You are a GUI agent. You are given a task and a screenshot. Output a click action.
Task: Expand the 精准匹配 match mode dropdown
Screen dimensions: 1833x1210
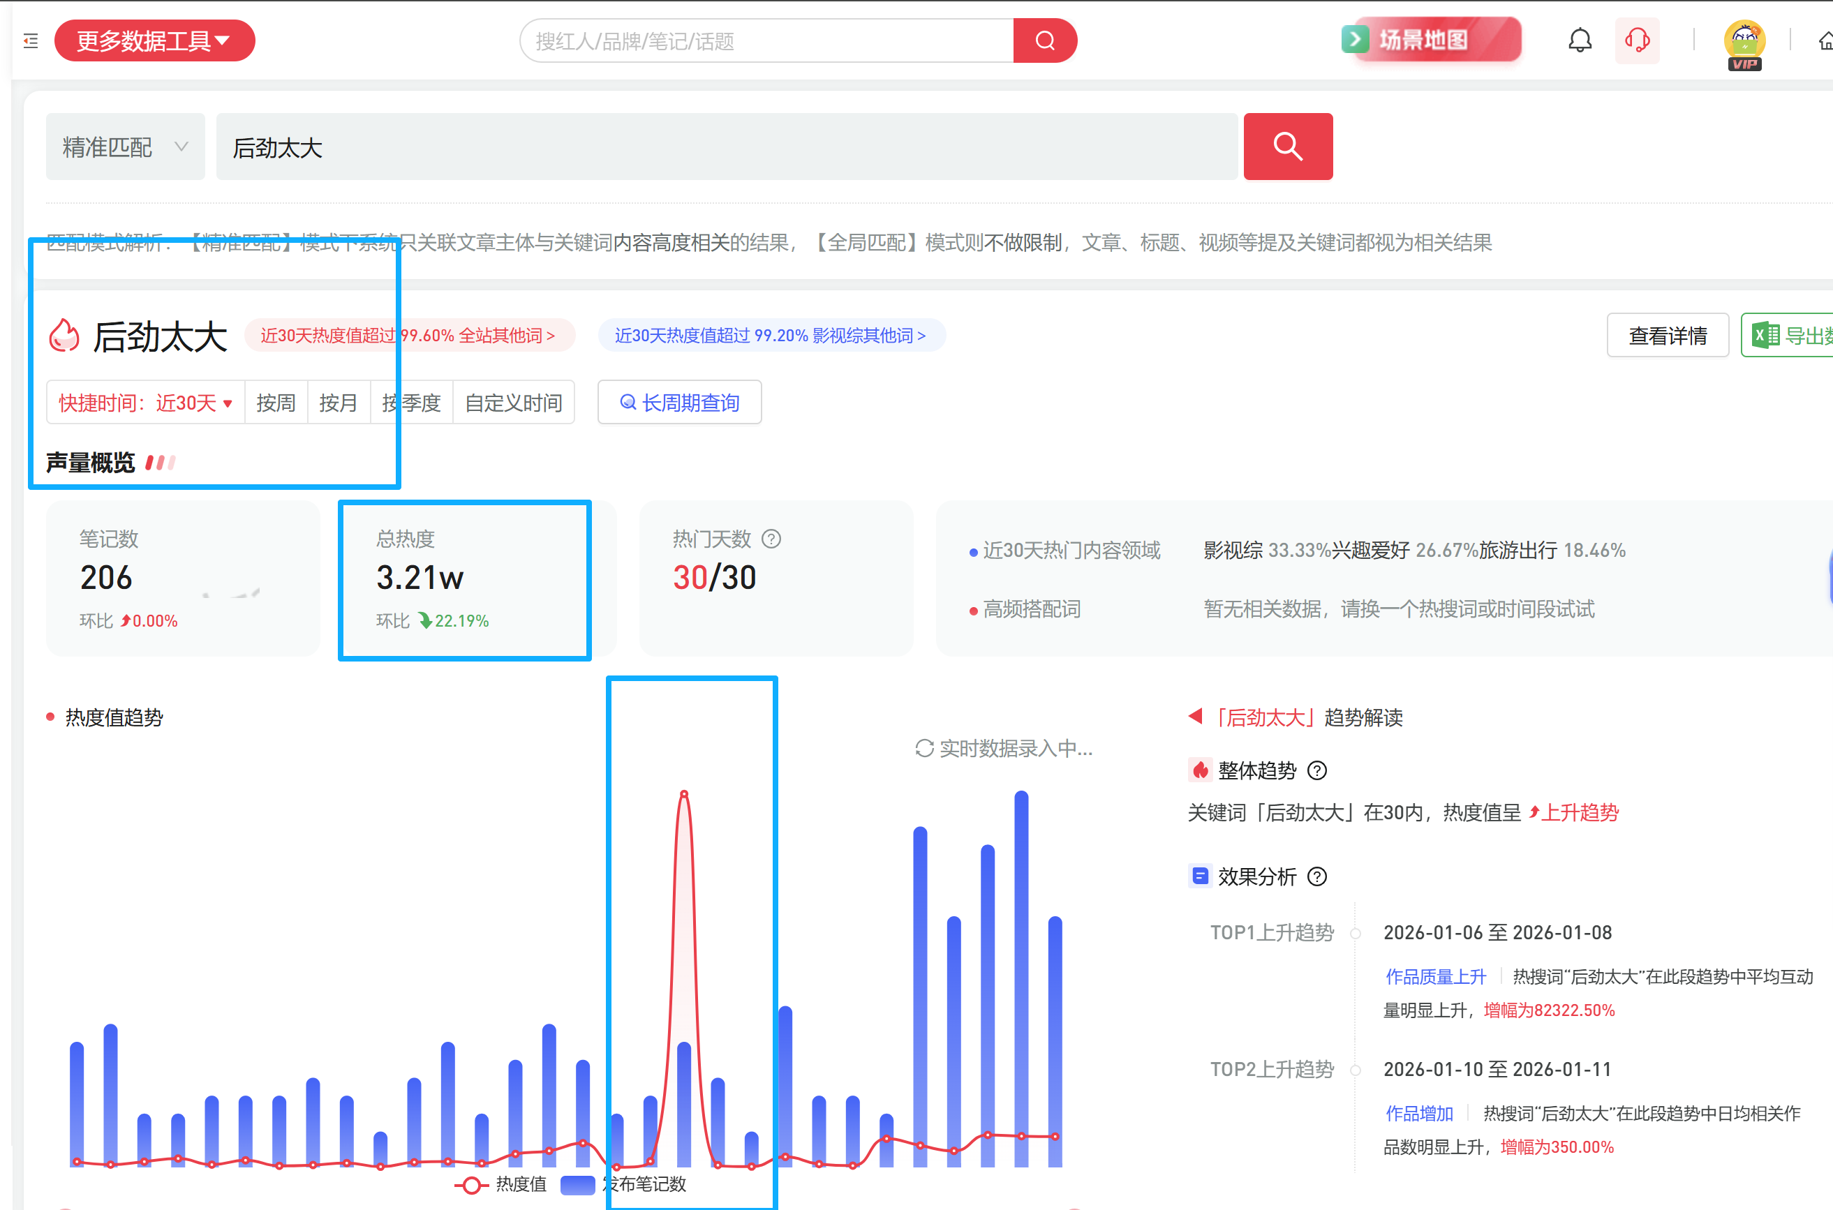(125, 147)
